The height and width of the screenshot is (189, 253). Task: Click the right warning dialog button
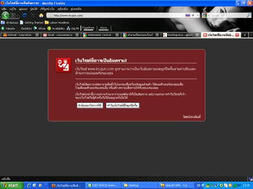click(122, 105)
